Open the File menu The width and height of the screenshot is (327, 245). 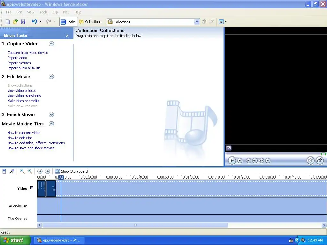pos(9,12)
